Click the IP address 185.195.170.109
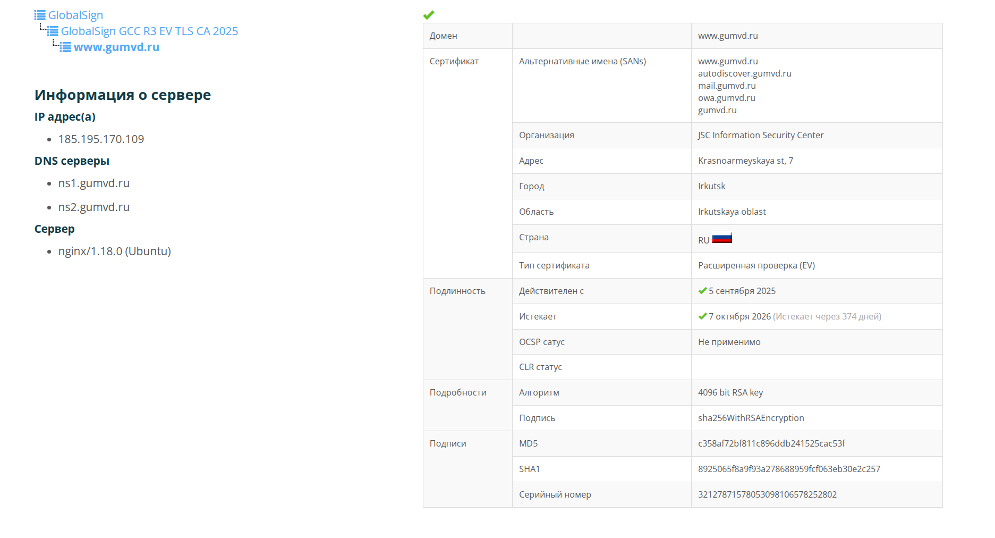This screenshot has width=995, height=538. (101, 139)
